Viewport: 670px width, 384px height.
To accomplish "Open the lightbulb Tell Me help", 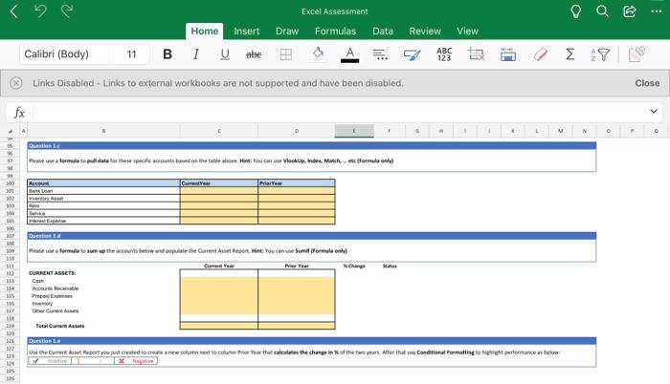I will [575, 11].
